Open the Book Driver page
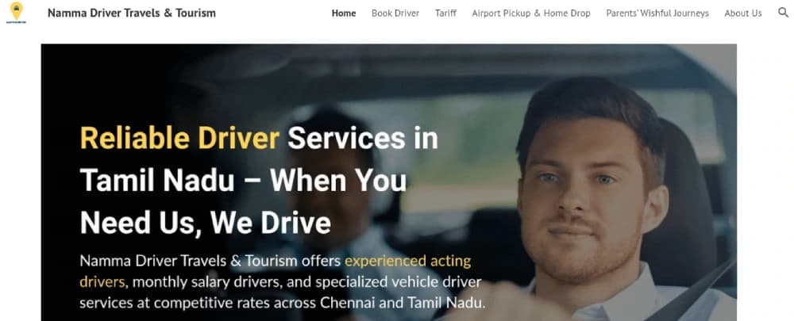The width and height of the screenshot is (794, 321). 395,13
